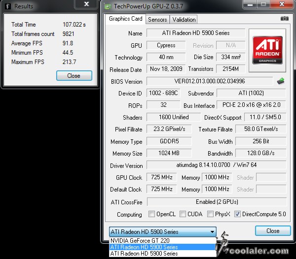Click Memory Type value GDDR5

coord(169,141)
